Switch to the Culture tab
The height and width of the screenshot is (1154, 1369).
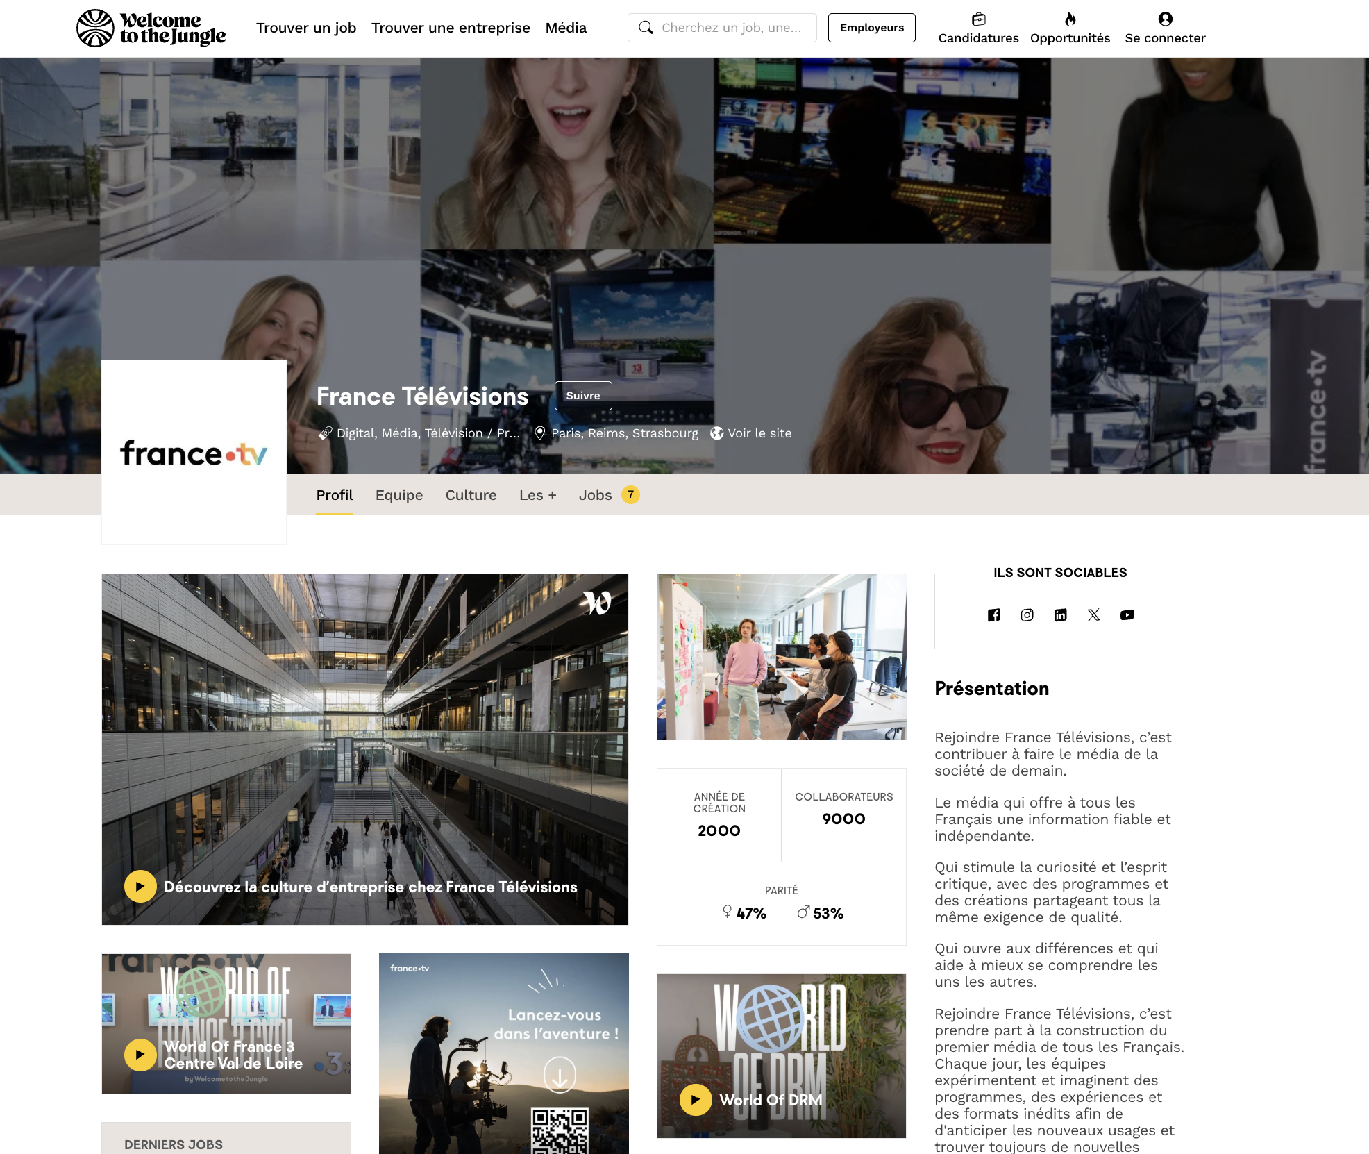tap(471, 495)
